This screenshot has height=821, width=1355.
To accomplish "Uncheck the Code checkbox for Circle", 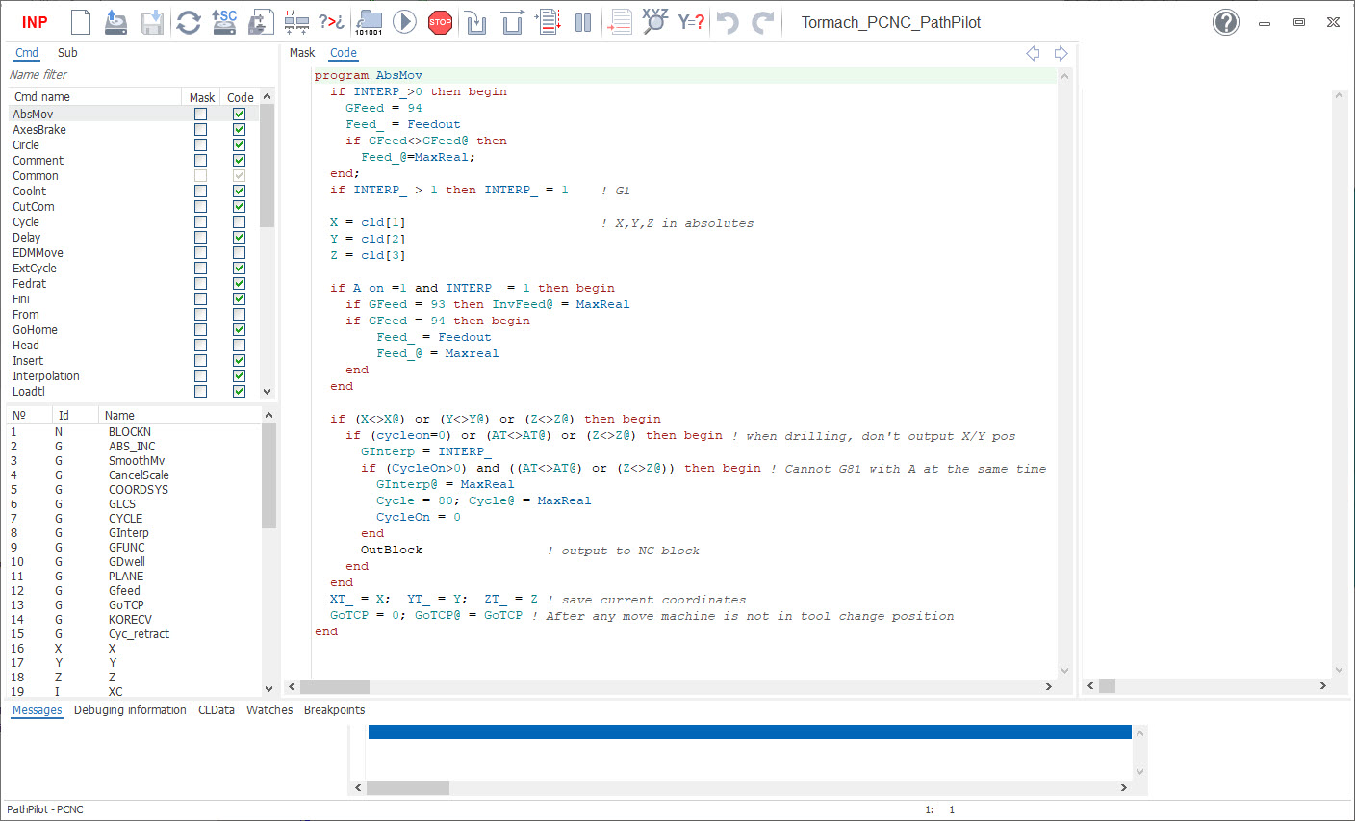I will click(x=239, y=145).
